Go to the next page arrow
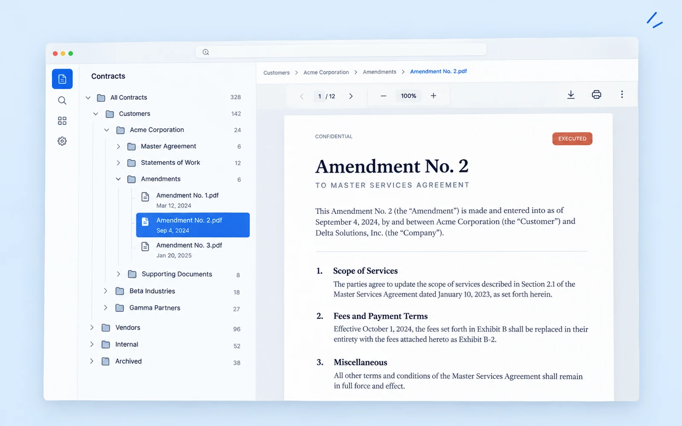The height and width of the screenshot is (426, 682). (x=351, y=96)
